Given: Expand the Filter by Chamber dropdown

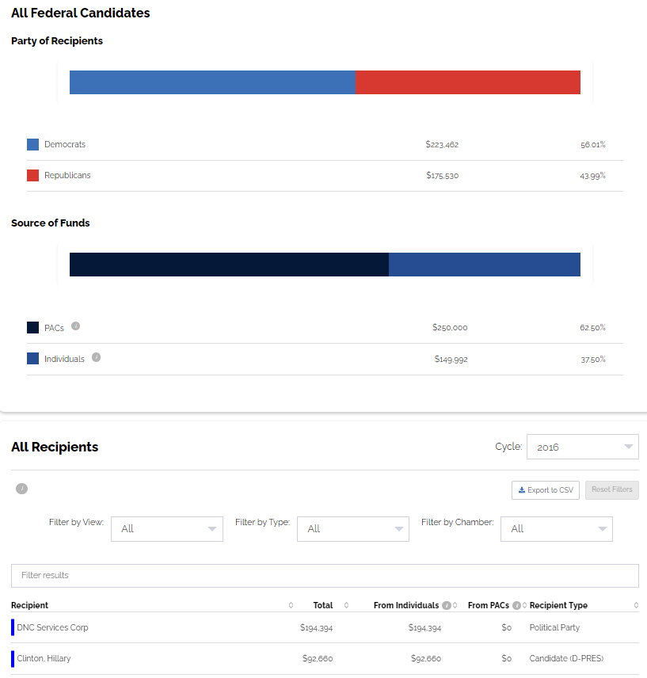Looking at the screenshot, I should pyautogui.click(x=556, y=529).
